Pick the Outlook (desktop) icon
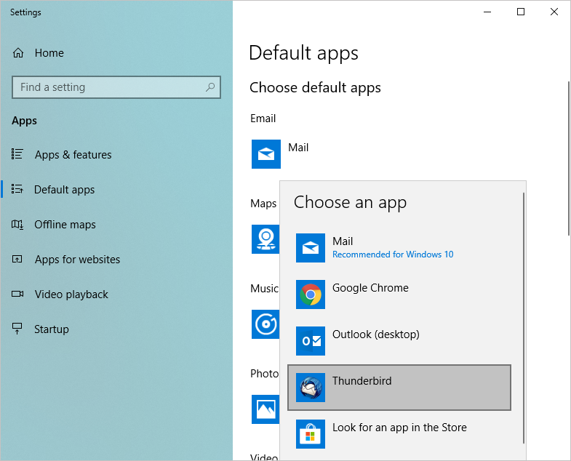The image size is (571, 461). pyautogui.click(x=311, y=341)
